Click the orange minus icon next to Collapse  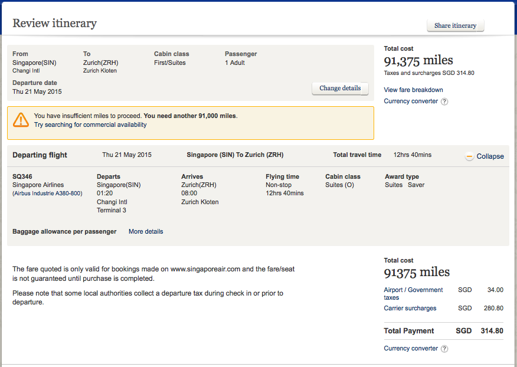click(x=469, y=156)
